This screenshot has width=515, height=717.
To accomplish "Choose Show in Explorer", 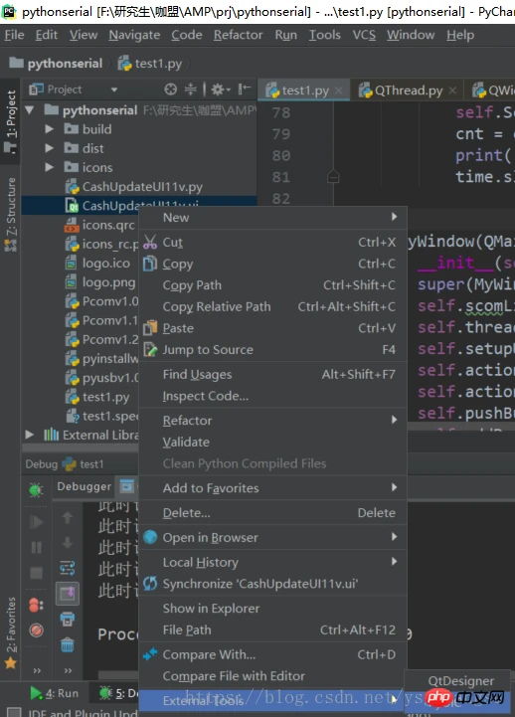I will point(272,609).
